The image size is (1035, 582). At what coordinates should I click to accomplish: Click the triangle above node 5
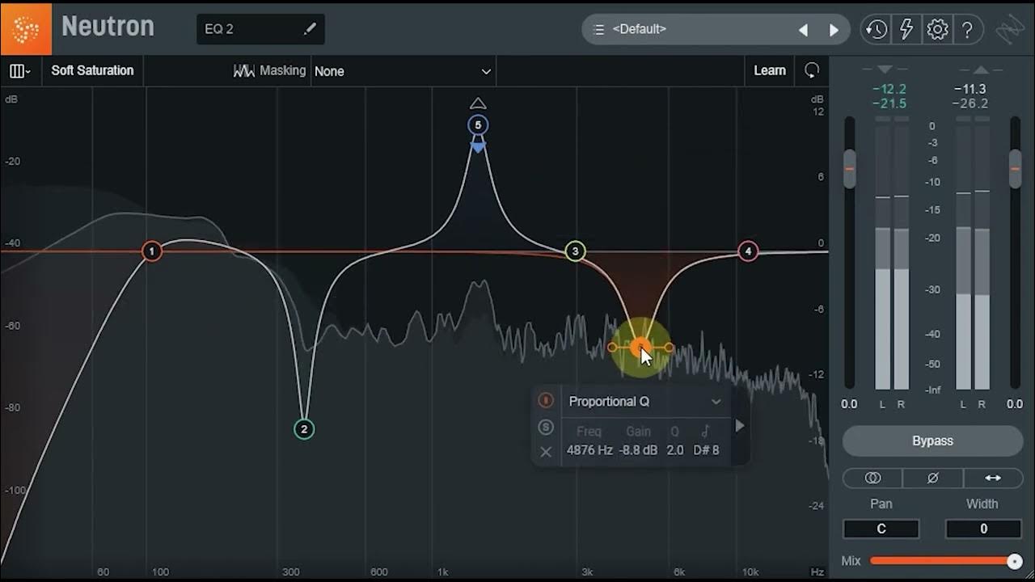point(478,103)
